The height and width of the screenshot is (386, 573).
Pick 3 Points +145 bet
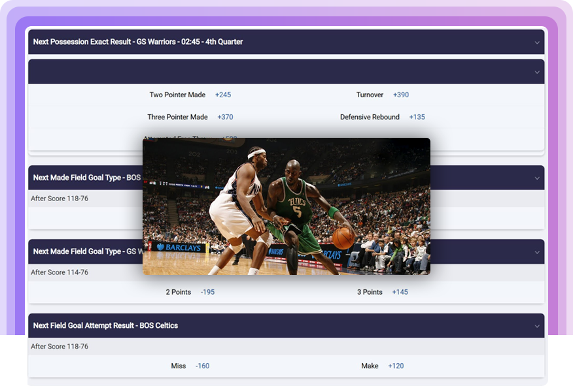[x=400, y=292]
